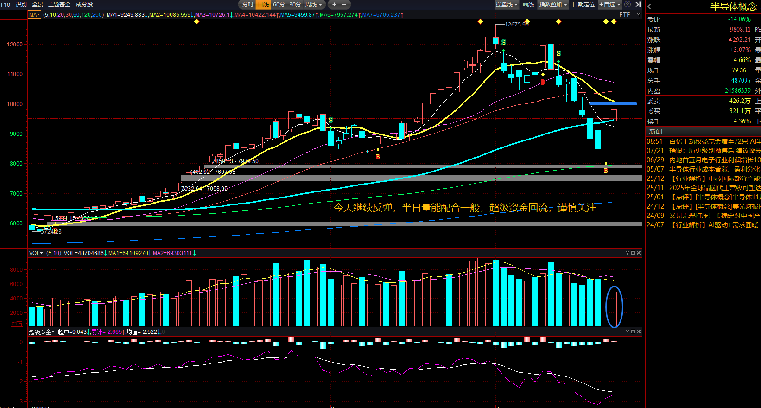Click the latest red volume bar
The image size is (761, 408).
pos(614,309)
